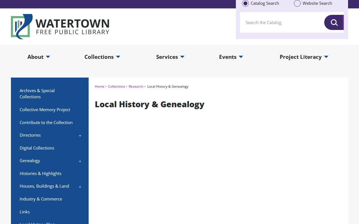The image size is (359, 224).
Task: Open Digital Collections sidebar link
Action: point(37,148)
